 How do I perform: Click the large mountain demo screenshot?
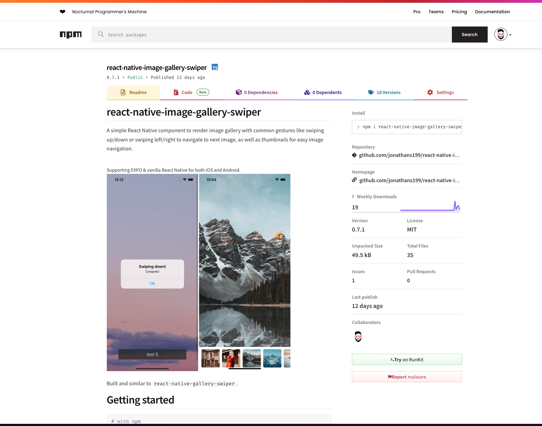point(245,260)
